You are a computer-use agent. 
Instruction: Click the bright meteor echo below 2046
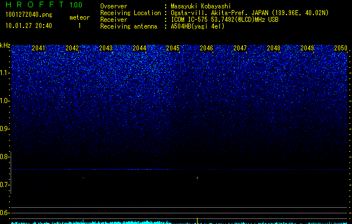tap(197, 178)
